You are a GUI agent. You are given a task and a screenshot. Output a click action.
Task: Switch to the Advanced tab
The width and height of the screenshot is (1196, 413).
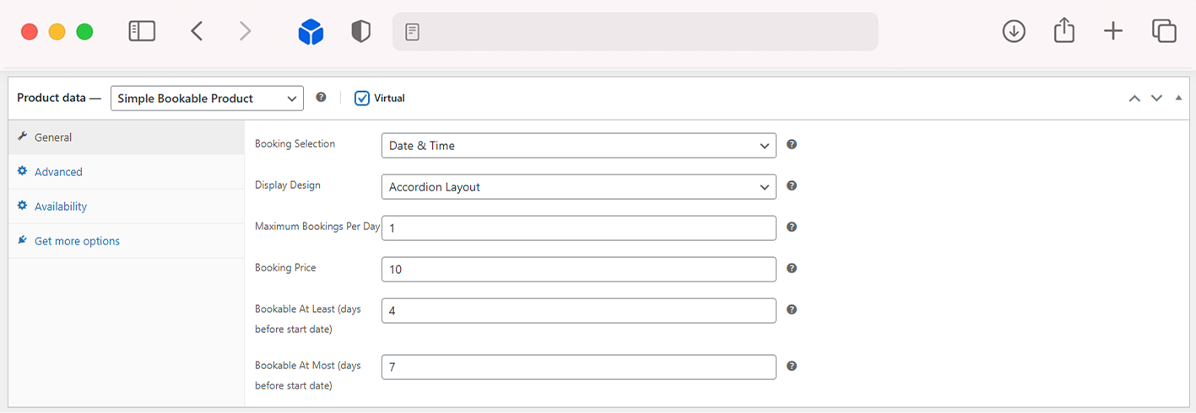tap(58, 172)
